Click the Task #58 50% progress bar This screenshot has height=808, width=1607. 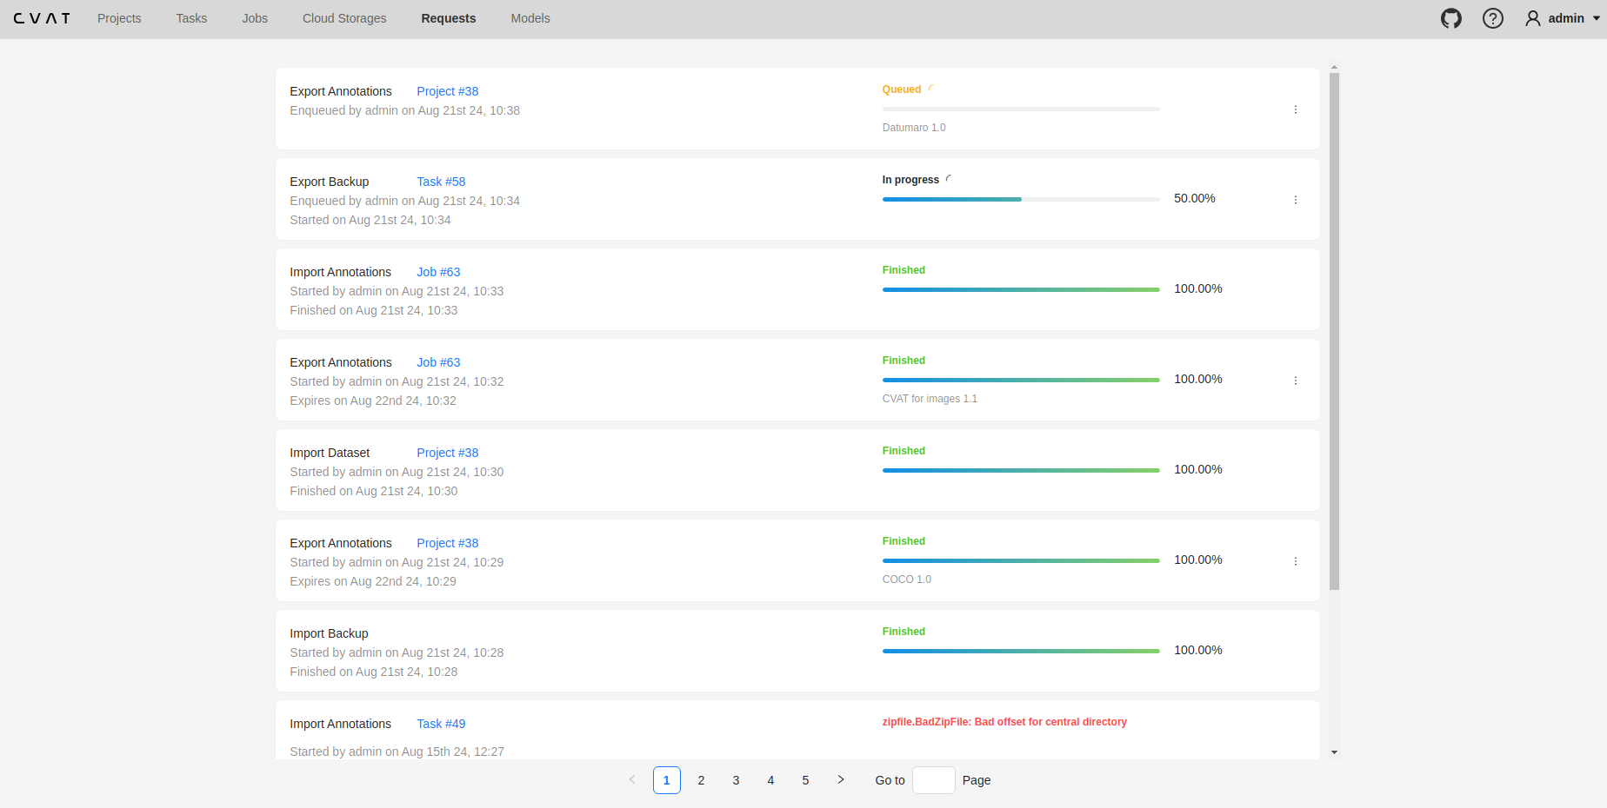click(x=1020, y=199)
